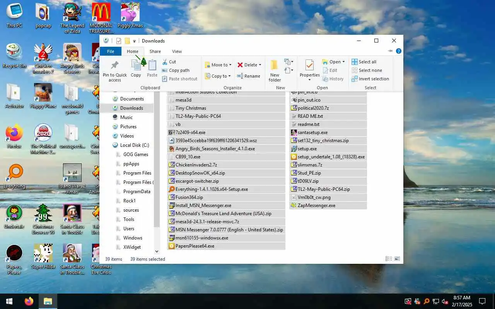Image resolution: width=495 pixels, height=309 pixels.
Task: Click New folder icon in title bar
Action: (x=127, y=41)
